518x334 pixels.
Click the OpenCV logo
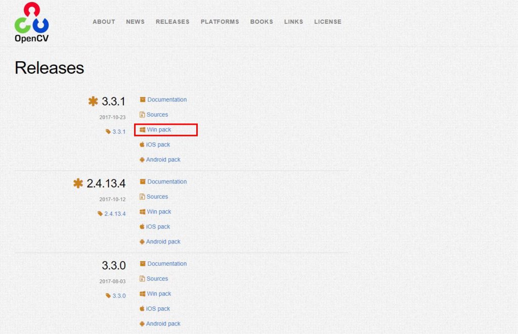click(31, 22)
